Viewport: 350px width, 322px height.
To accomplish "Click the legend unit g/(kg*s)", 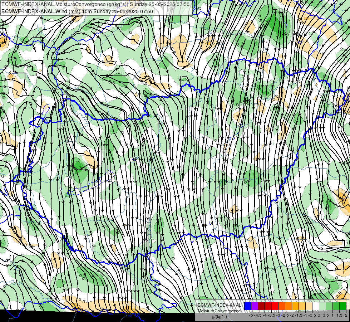I will [x=220, y=317].
